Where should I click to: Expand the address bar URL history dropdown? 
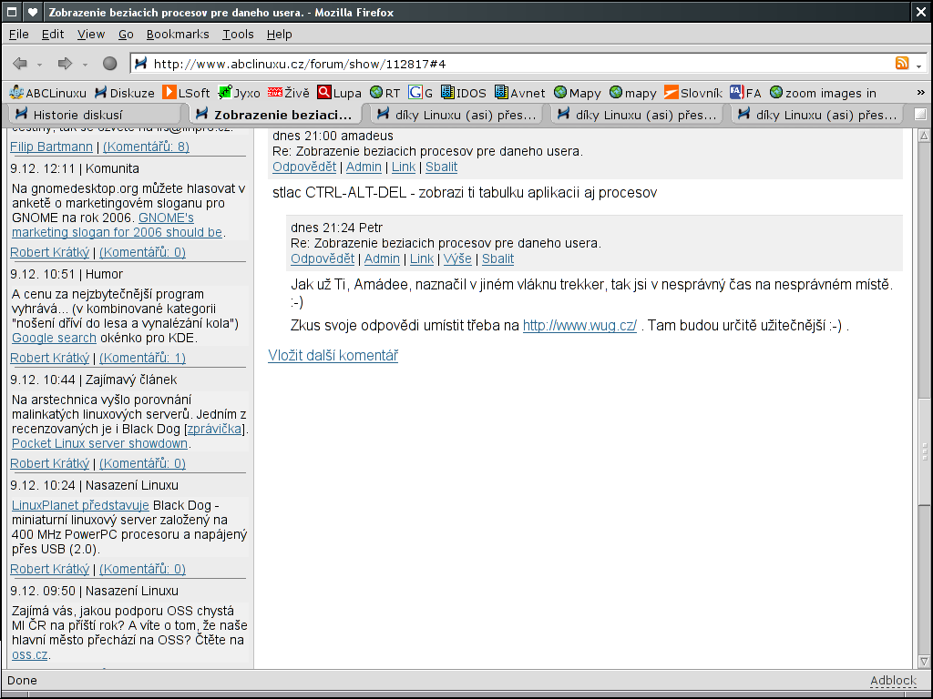pyautogui.click(x=919, y=65)
